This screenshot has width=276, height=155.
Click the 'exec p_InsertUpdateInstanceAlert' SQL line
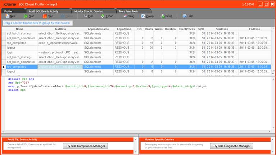(107, 87)
